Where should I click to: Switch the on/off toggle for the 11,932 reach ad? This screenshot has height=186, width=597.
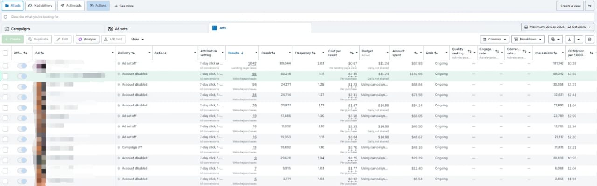pyautogui.click(x=22, y=128)
